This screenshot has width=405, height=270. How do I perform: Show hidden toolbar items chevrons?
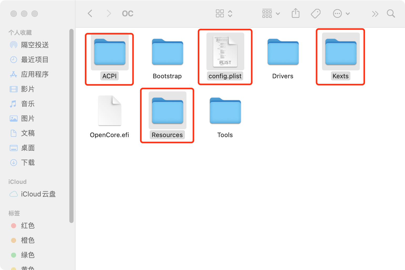pos(375,14)
